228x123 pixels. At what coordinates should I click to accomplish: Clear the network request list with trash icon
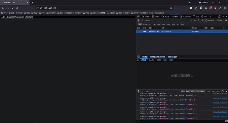point(138,20)
